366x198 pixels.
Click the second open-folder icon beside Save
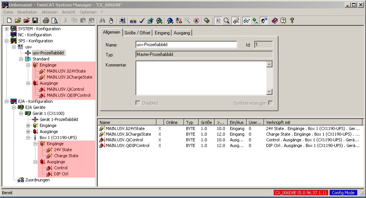click(26, 20)
